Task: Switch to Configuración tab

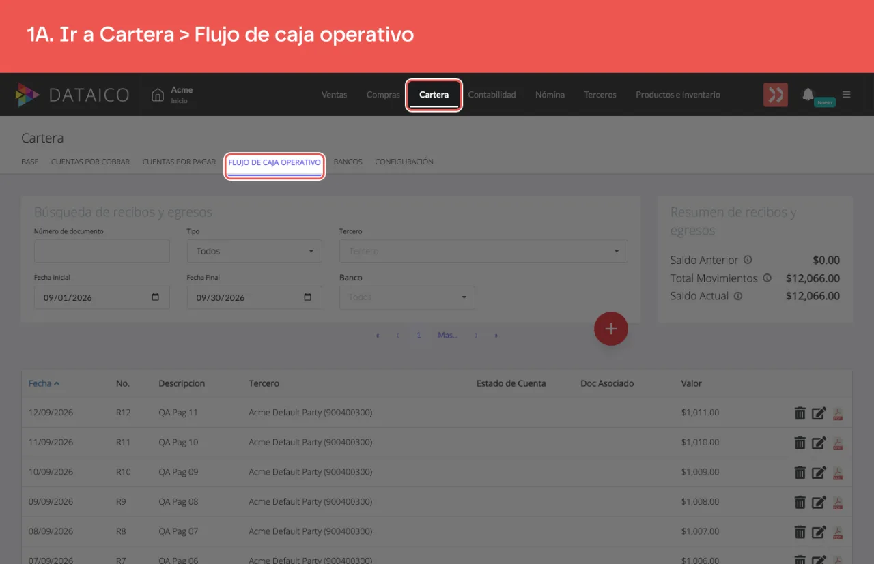Action: tap(404, 162)
